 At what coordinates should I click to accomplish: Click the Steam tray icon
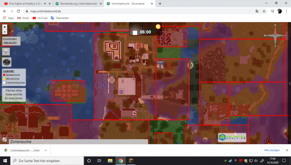point(230,161)
